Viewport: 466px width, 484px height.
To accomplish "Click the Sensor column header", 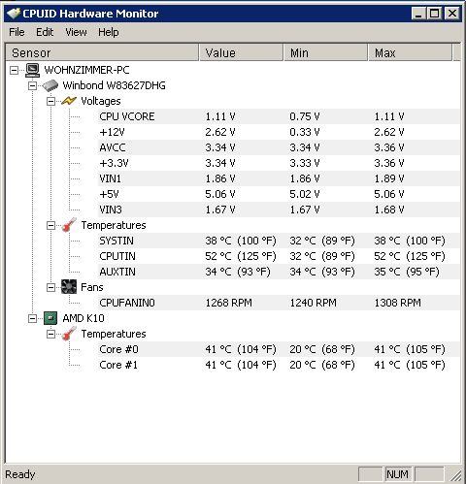I will coord(102,52).
